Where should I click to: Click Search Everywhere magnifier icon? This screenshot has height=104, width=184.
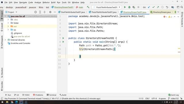click(x=182, y=7)
